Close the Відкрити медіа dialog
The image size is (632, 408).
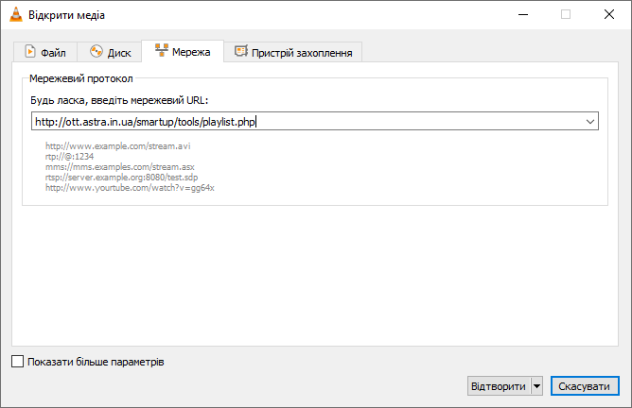609,14
